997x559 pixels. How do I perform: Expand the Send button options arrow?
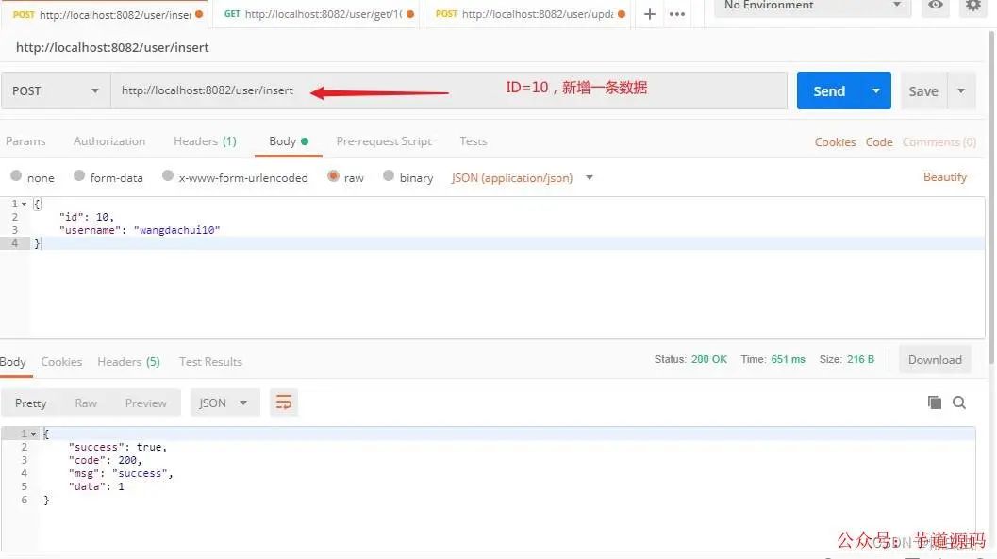(x=876, y=90)
